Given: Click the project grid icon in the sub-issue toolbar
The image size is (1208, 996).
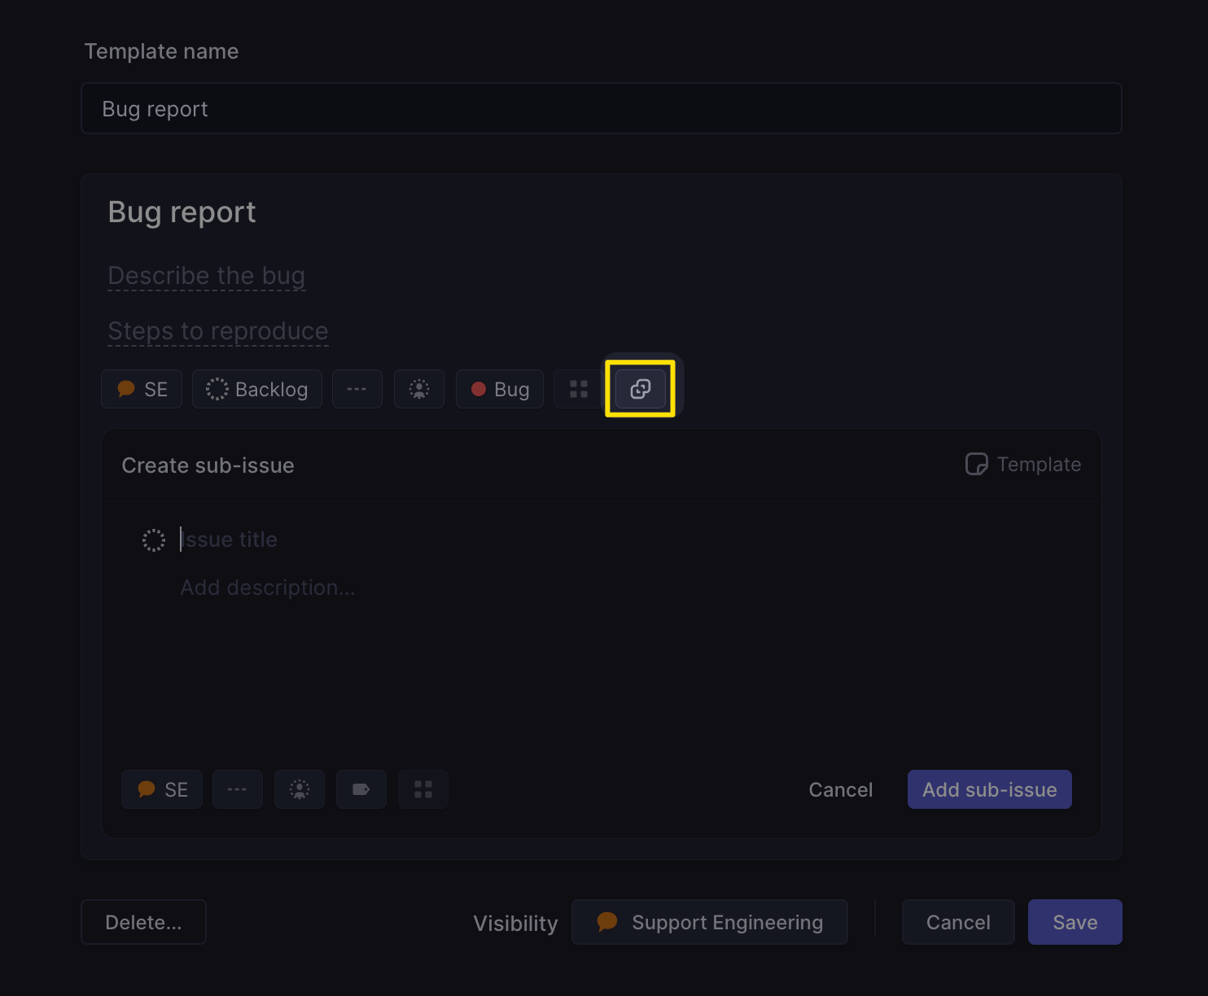Looking at the screenshot, I should pyautogui.click(x=422, y=789).
